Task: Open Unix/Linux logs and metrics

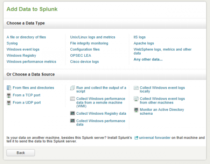Action: coord(93,37)
